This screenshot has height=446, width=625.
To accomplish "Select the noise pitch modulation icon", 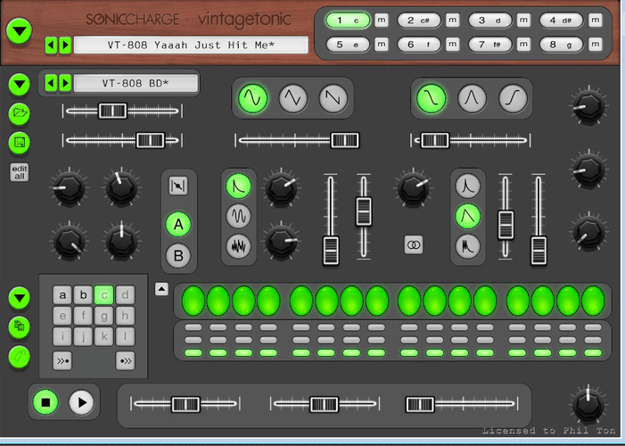I will (238, 245).
